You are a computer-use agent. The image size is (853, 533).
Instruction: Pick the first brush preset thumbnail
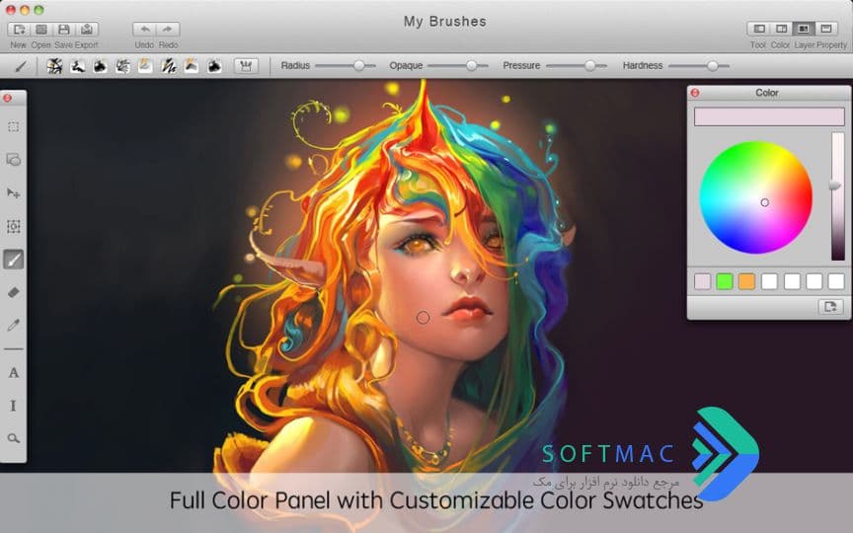point(54,66)
